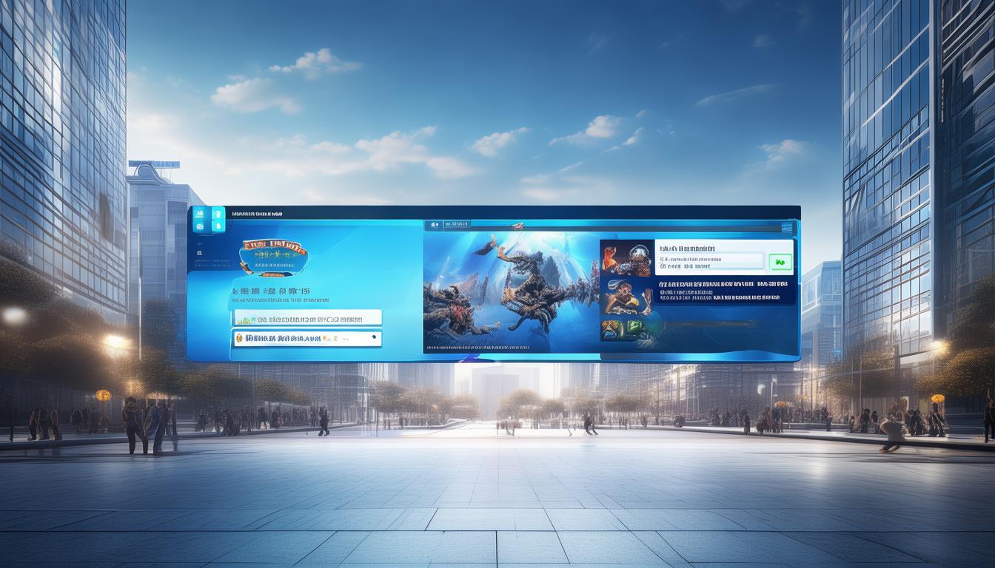Click the top-left cyan icon tile
The width and height of the screenshot is (995, 568).
[199, 214]
